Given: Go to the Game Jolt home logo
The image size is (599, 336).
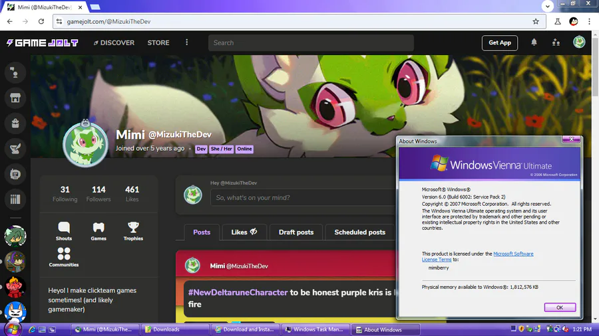Looking at the screenshot, I should [43, 42].
